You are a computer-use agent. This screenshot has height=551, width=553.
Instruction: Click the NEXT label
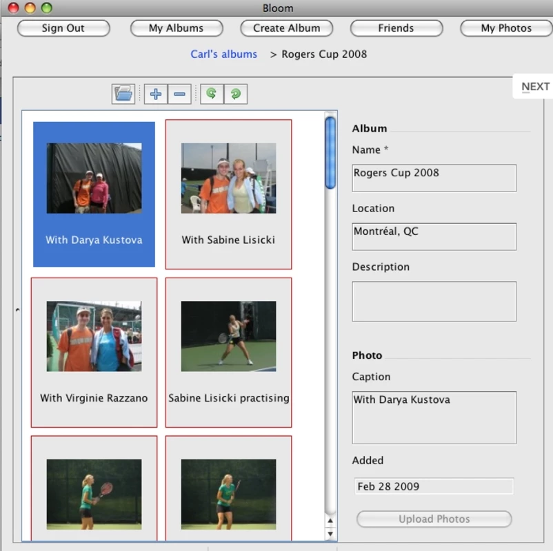535,86
